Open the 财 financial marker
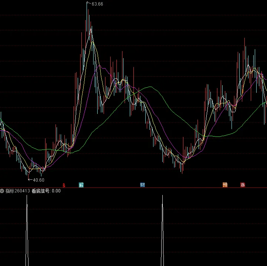The width and height of the screenshot is (267, 266). click(142, 185)
